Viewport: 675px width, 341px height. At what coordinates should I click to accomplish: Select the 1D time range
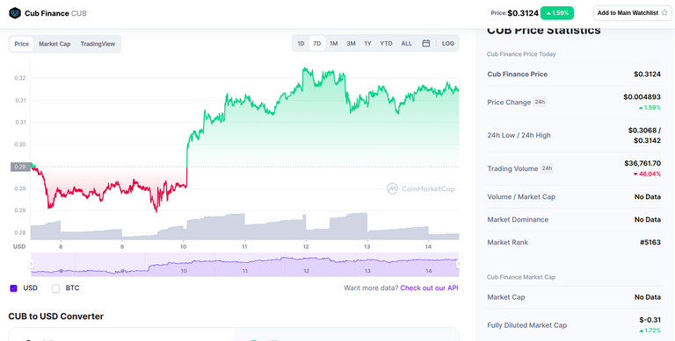[301, 43]
